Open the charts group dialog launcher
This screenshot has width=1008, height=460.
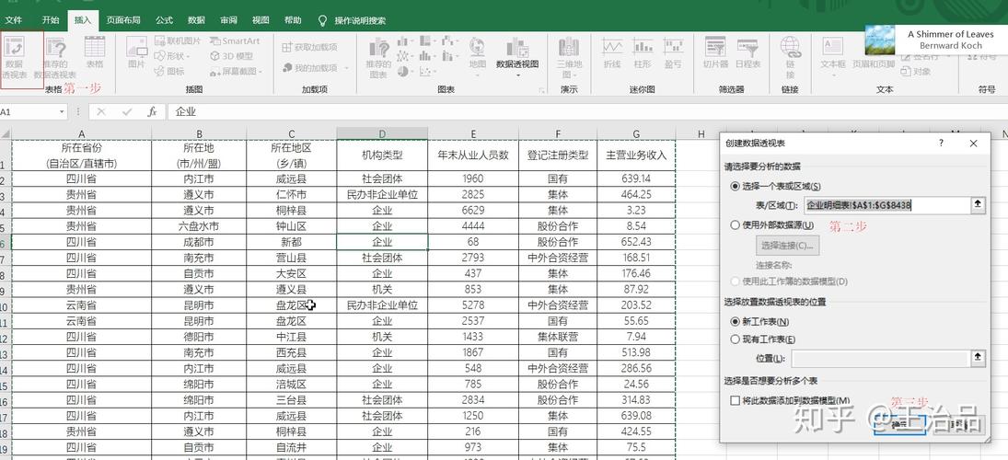point(541,90)
